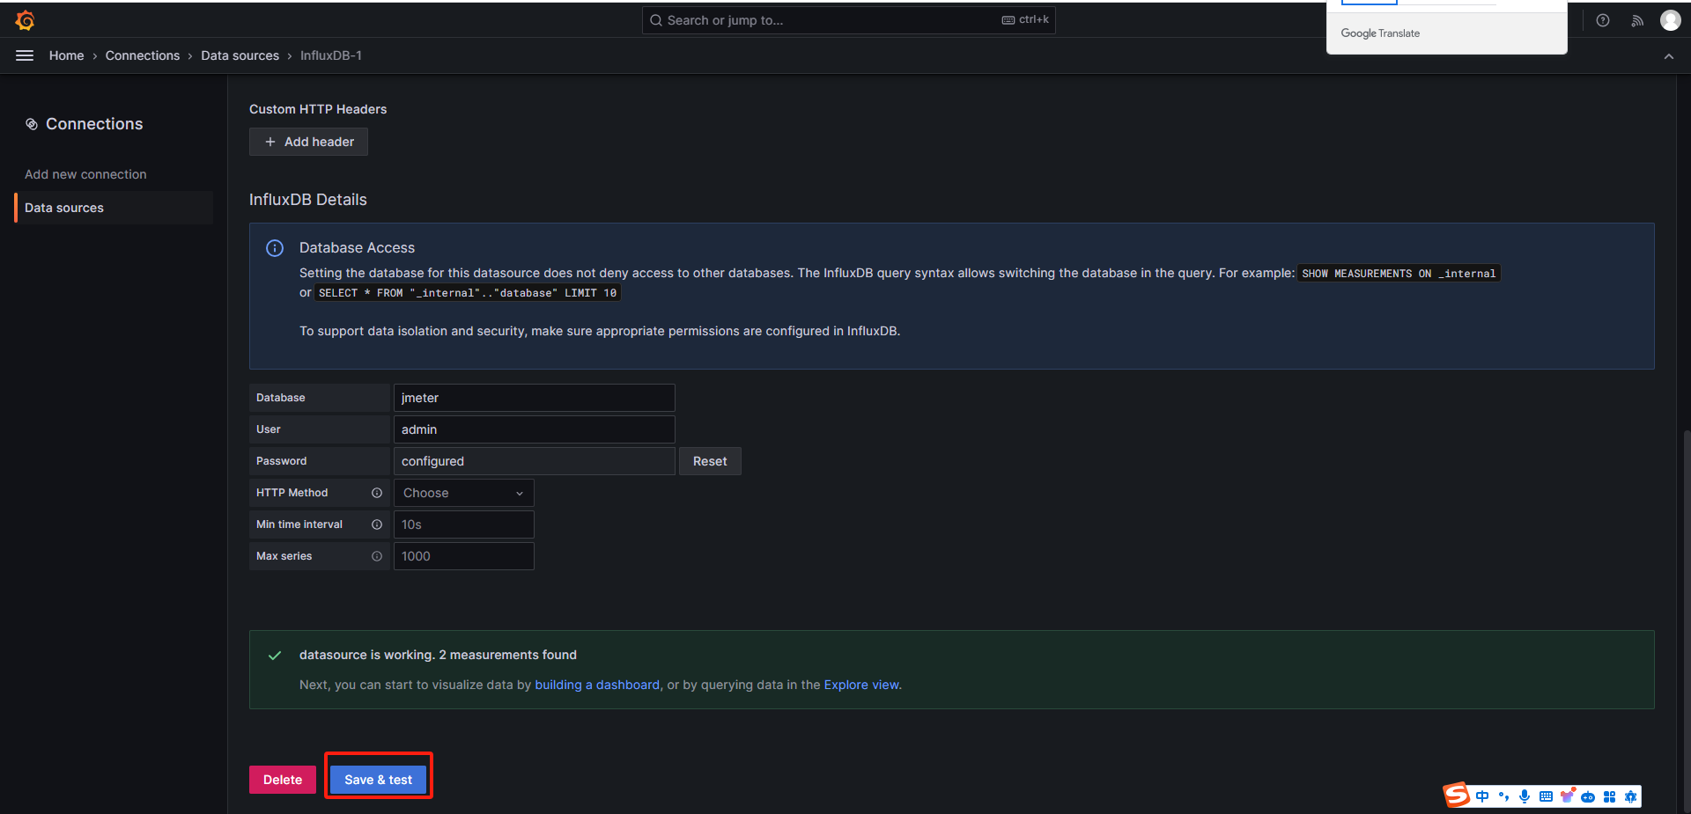Follow the Explore view link
This screenshot has width=1691, height=814.
click(861, 685)
